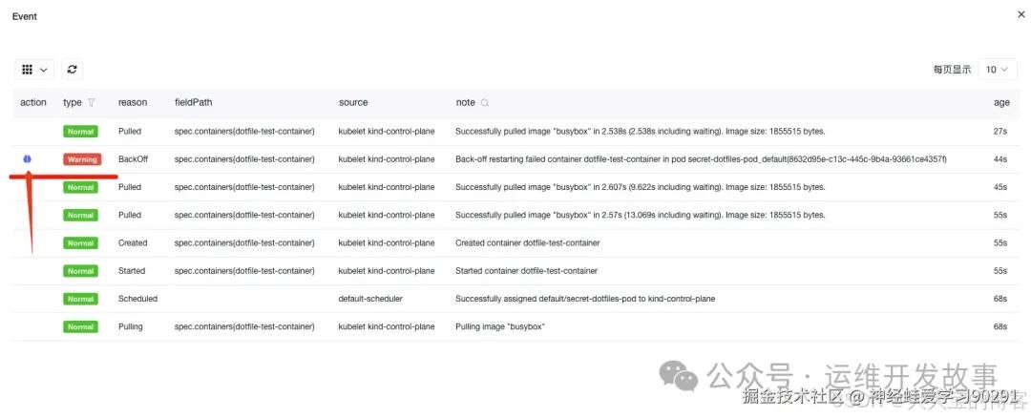Click the Started container dotfile-test-container note

click(526, 271)
